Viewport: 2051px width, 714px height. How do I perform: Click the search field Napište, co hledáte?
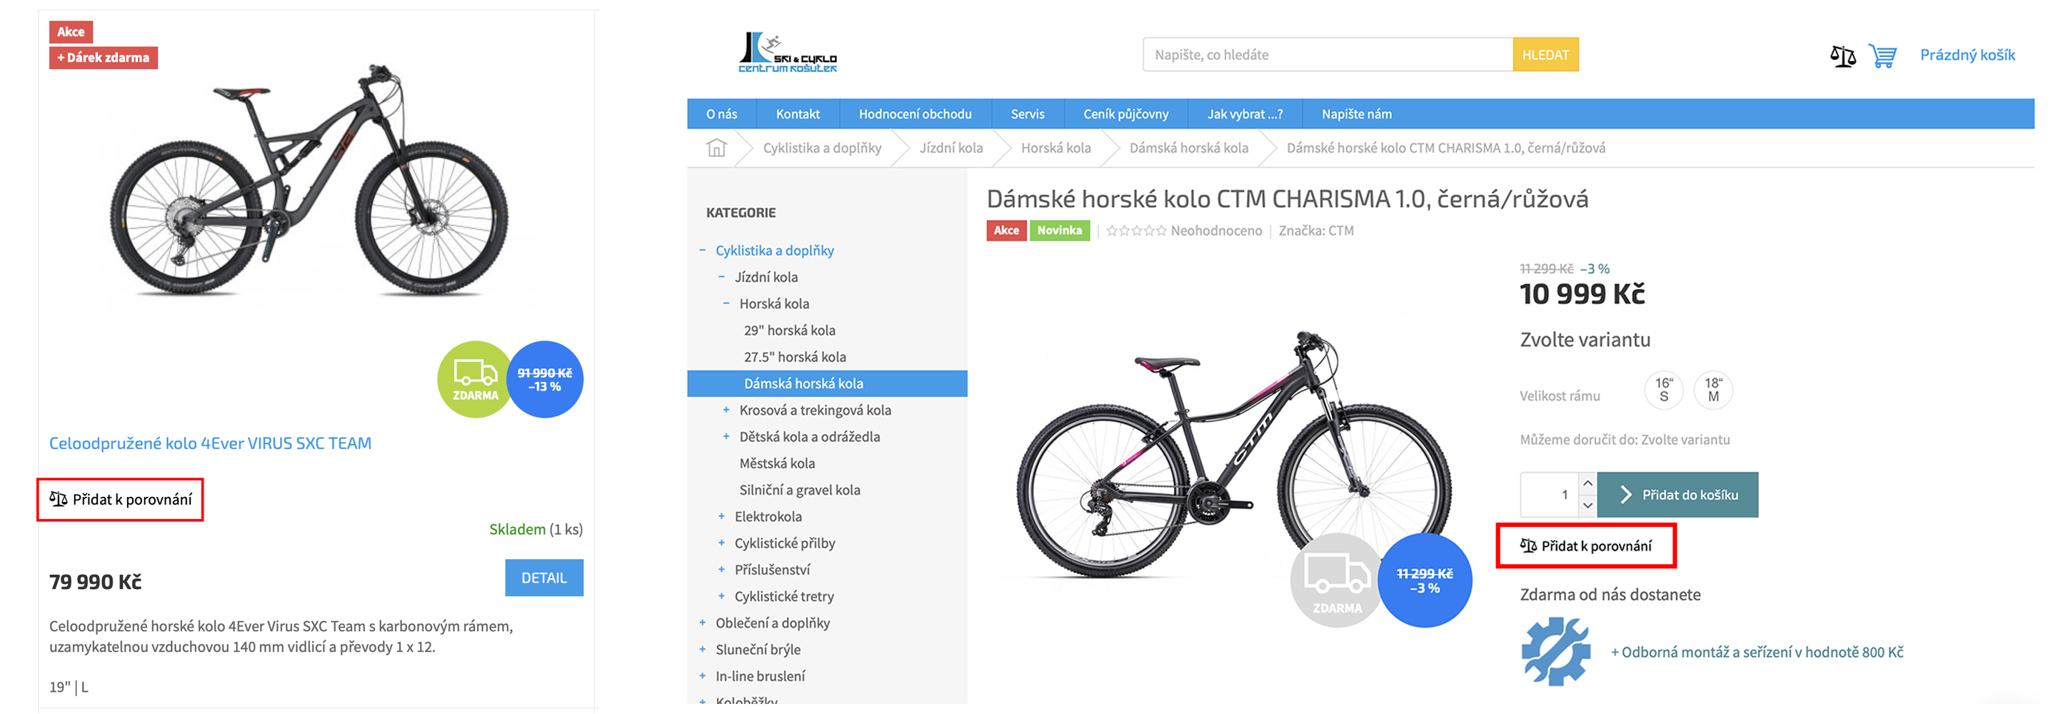pyautogui.click(x=1328, y=55)
